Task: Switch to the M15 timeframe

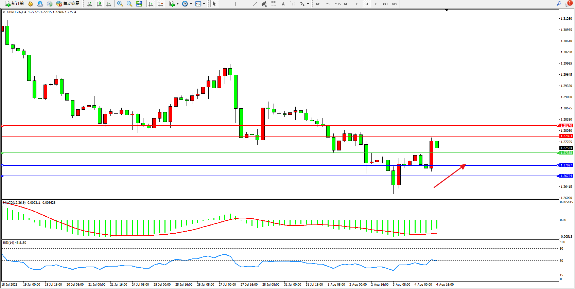Action: point(337,4)
